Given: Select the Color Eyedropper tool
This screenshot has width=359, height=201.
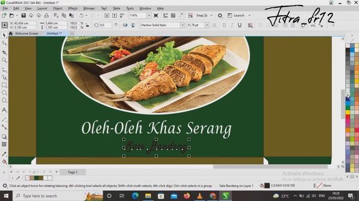Looking at the screenshot, I should (x=4, y=154).
